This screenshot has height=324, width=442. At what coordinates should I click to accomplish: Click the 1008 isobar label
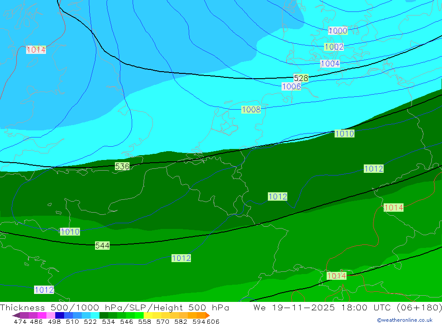tap(251, 110)
